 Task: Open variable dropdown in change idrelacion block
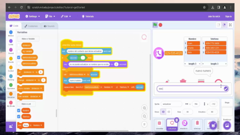pyautogui.click(x=31, y=80)
